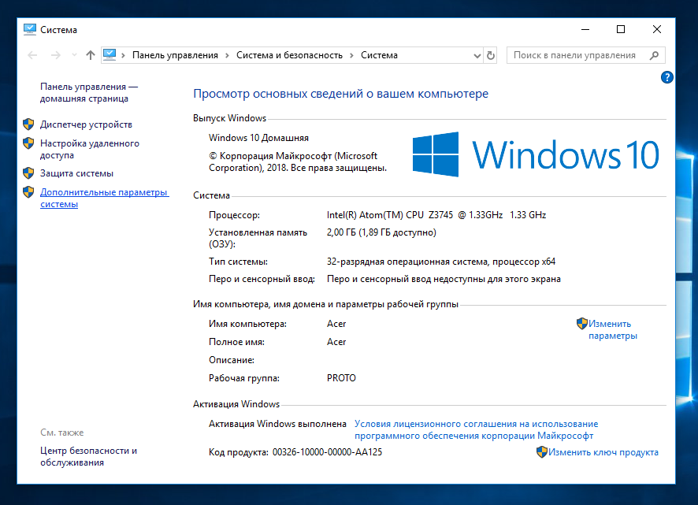Open 'Дополнительные параметры системы' link

(x=105, y=199)
